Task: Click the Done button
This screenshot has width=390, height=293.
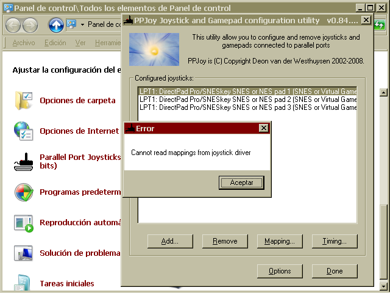Action: click(x=335, y=271)
